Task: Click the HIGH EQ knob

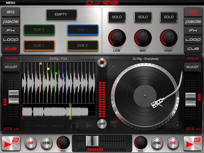Action: click(169, 38)
